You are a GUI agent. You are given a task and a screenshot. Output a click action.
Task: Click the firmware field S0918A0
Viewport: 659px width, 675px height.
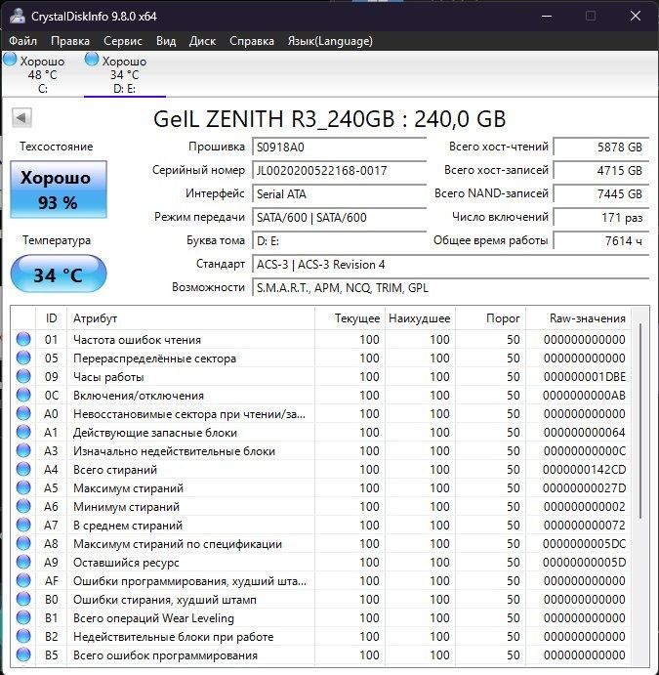point(339,148)
